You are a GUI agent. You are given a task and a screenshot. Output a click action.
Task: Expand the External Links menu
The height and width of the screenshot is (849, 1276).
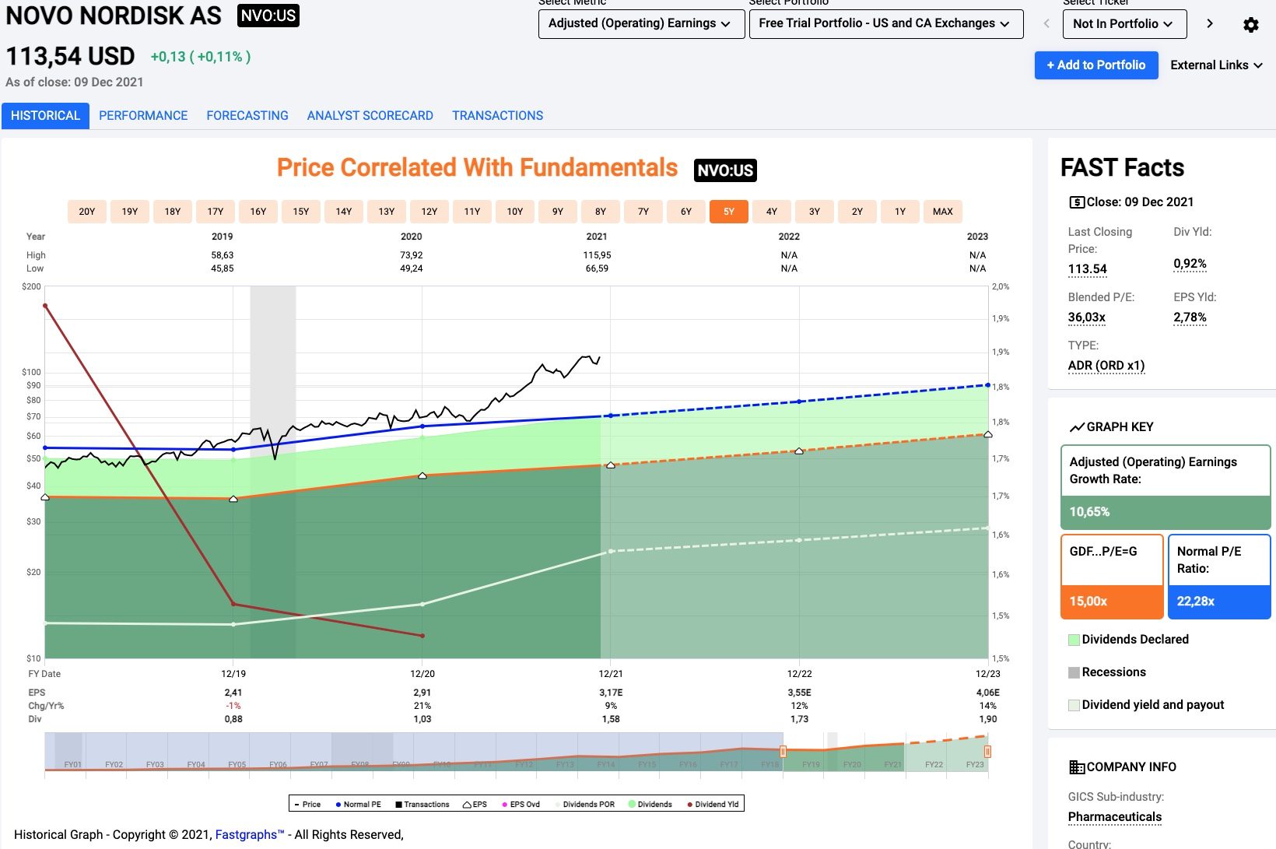click(x=1216, y=65)
